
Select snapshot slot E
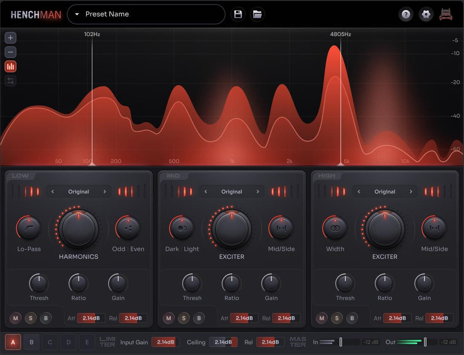click(x=87, y=342)
